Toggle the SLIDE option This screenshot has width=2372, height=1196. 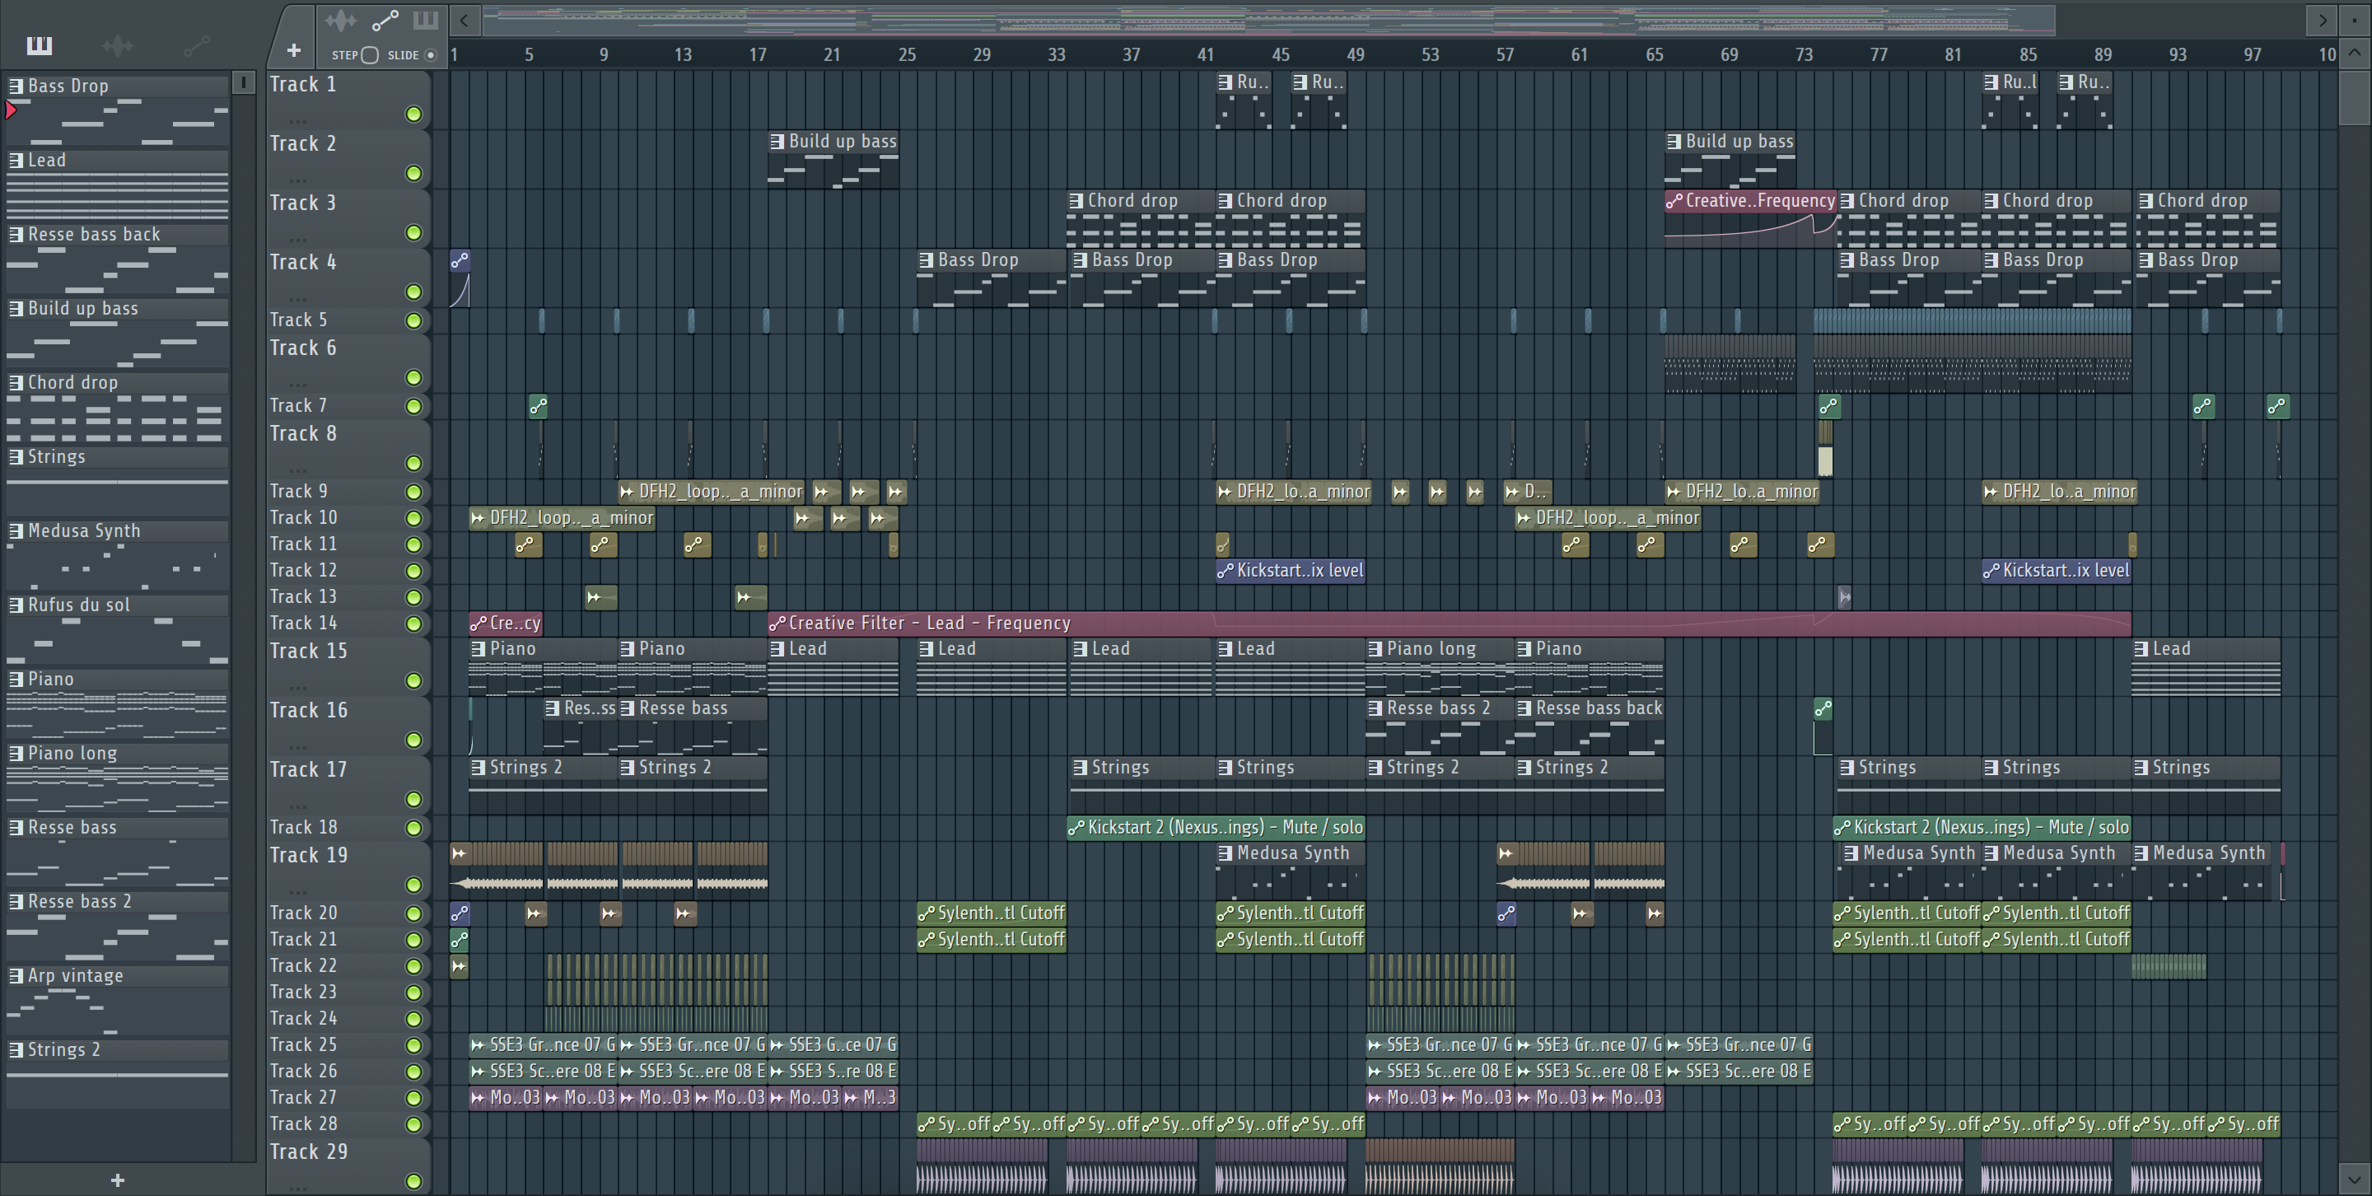(x=430, y=54)
